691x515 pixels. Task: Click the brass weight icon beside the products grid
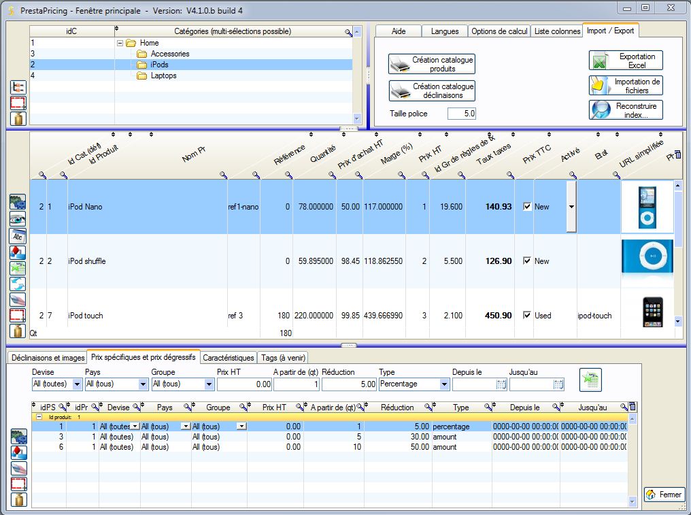pos(18,331)
